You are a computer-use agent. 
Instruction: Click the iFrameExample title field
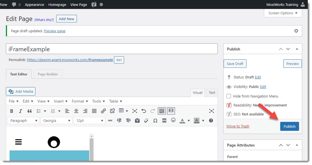point(112,49)
